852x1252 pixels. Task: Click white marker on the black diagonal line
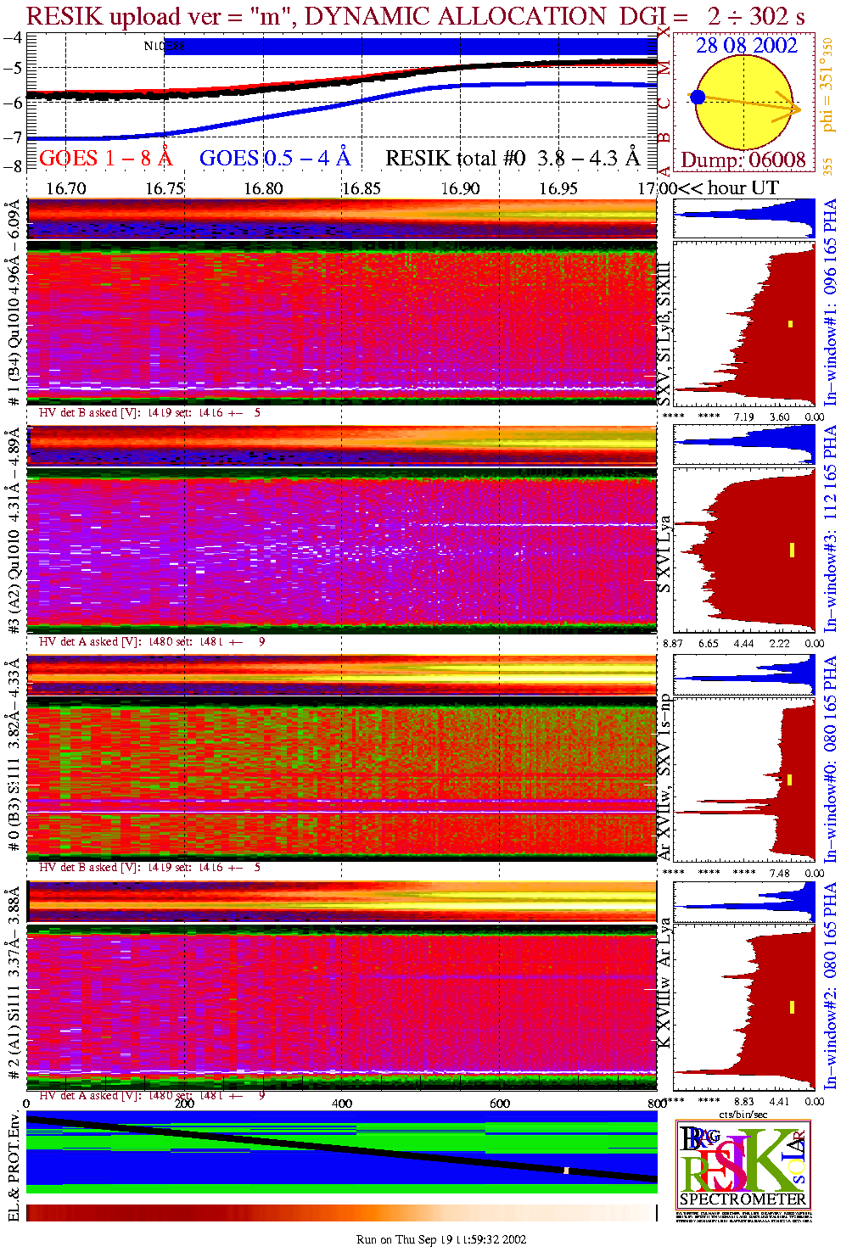coord(566,1171)
